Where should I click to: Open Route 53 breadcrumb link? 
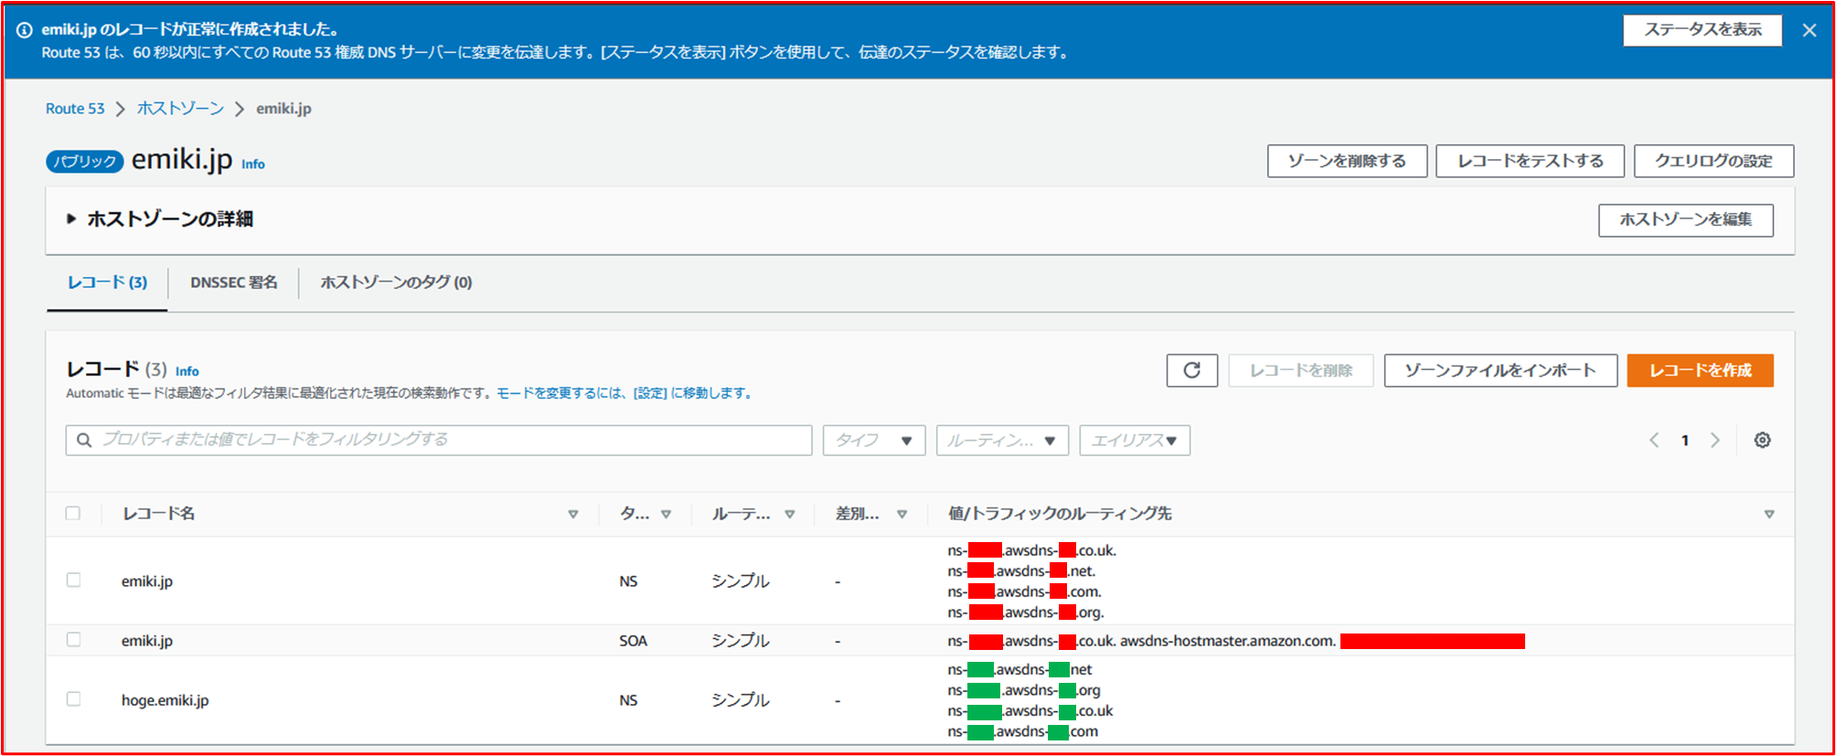coord(75,109)
